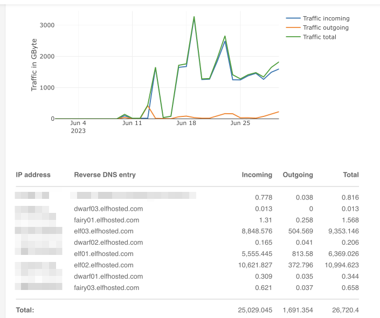This screenshot has height=318, width=380.
Task: Click the Total column header
Action: click(350, 175)
